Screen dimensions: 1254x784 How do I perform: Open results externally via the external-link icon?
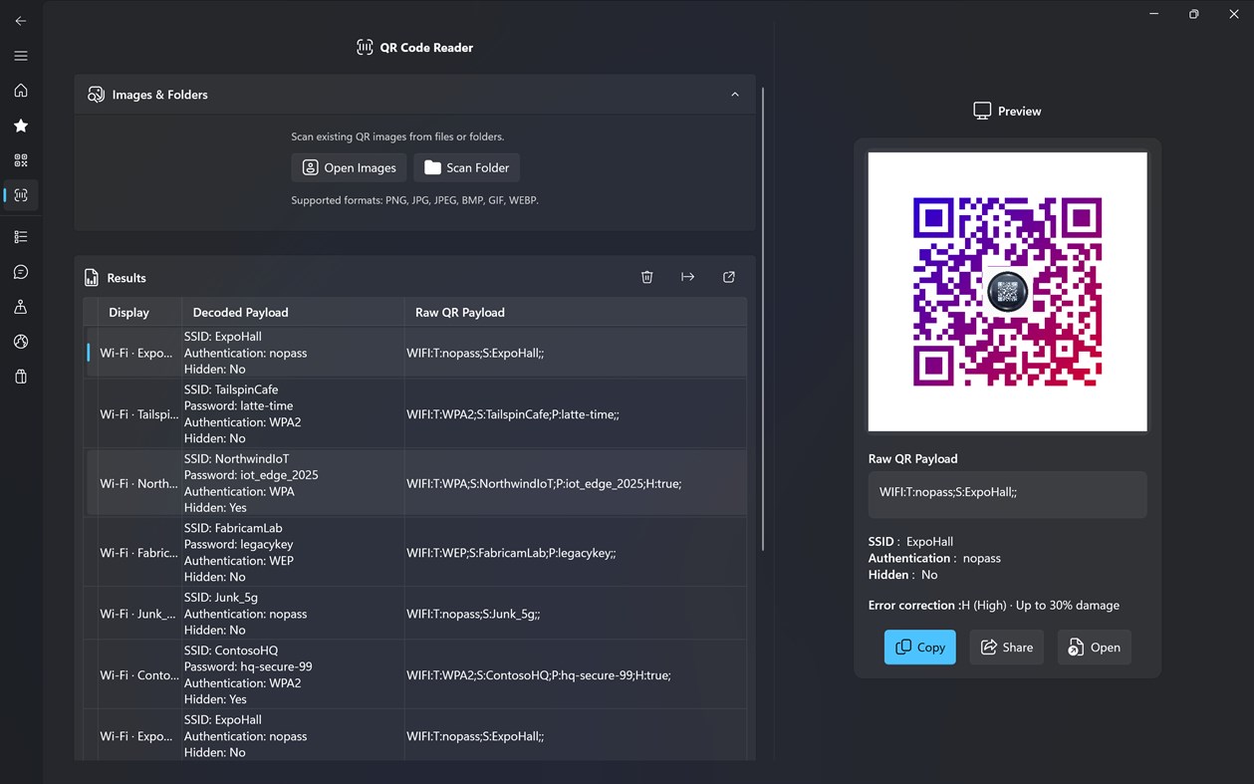click(728, 277)
